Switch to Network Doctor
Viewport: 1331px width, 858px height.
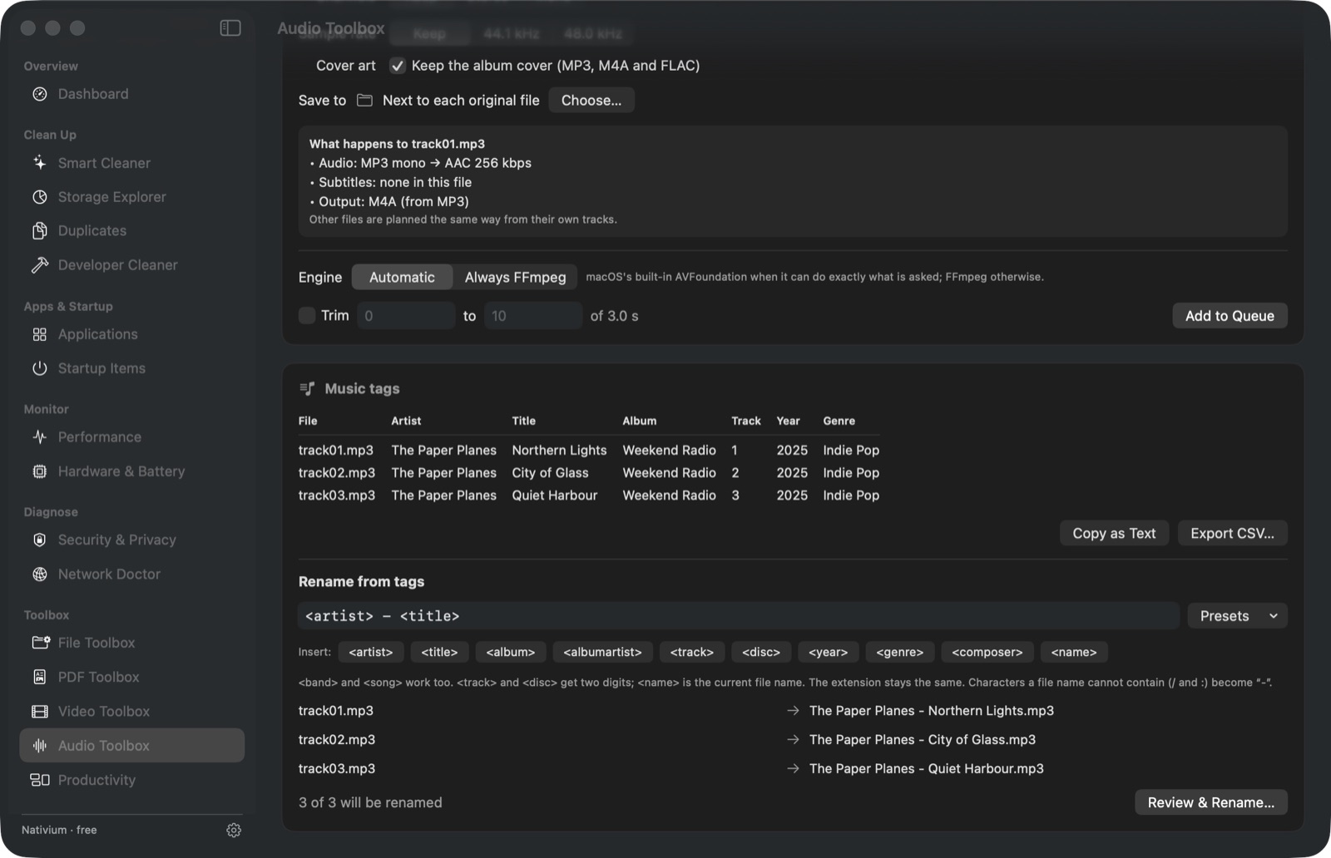tap(131, 574)
